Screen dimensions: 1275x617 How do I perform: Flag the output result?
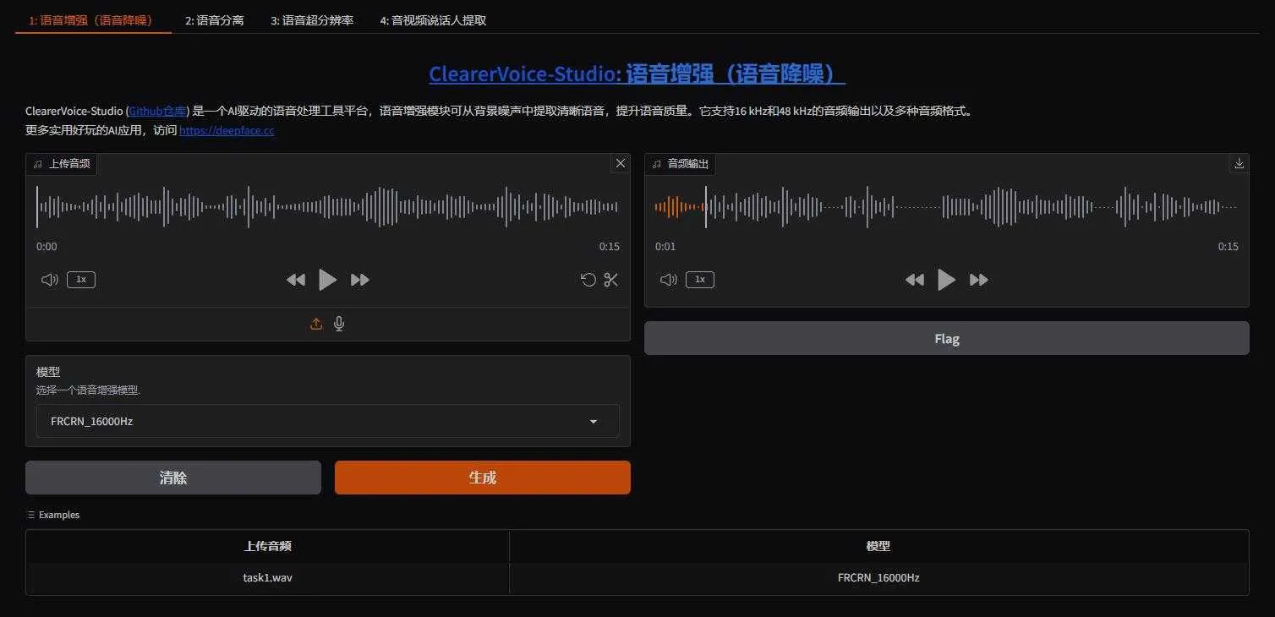tap(947, 338)
